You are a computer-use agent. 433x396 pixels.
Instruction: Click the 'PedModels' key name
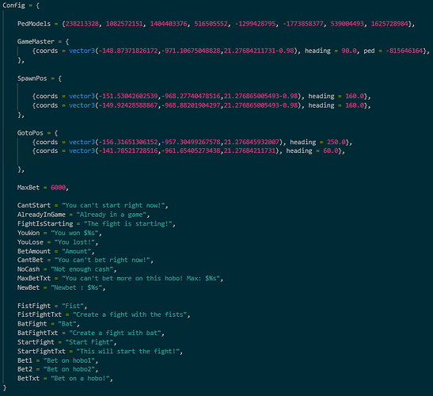tap(34, 24)
